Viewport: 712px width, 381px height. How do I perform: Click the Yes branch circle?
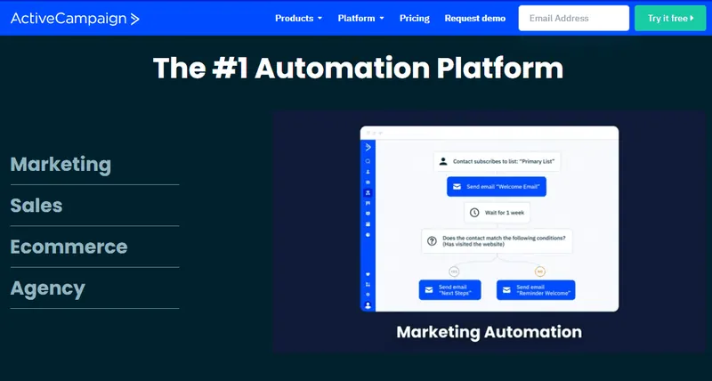[454, 272]
